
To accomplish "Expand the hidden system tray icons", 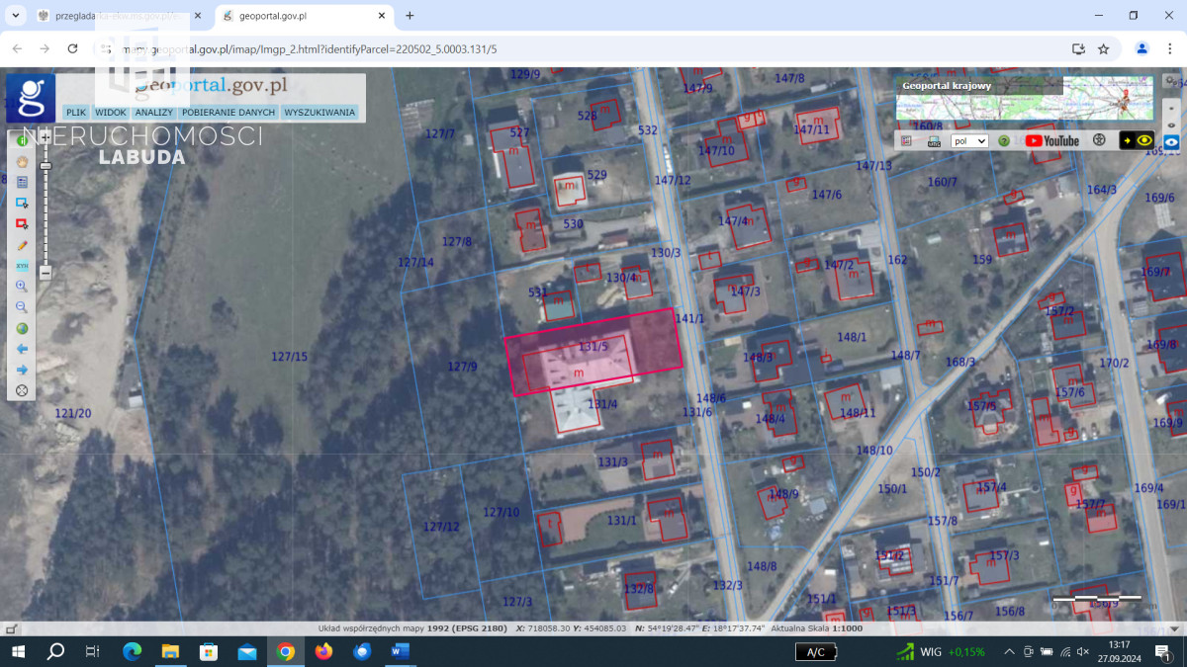I will (x=1009, y=652).
